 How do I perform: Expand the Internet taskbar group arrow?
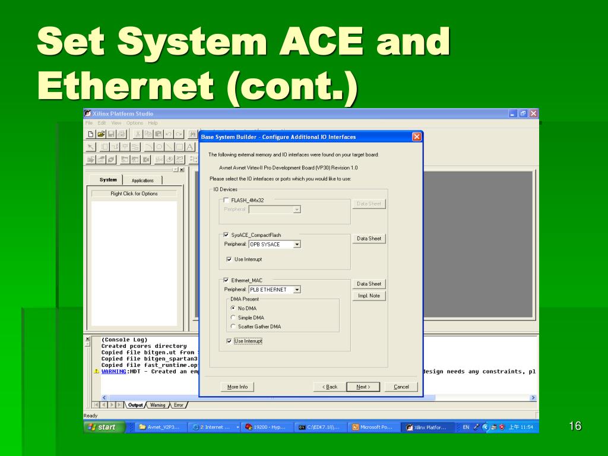(x=237, y=427)
